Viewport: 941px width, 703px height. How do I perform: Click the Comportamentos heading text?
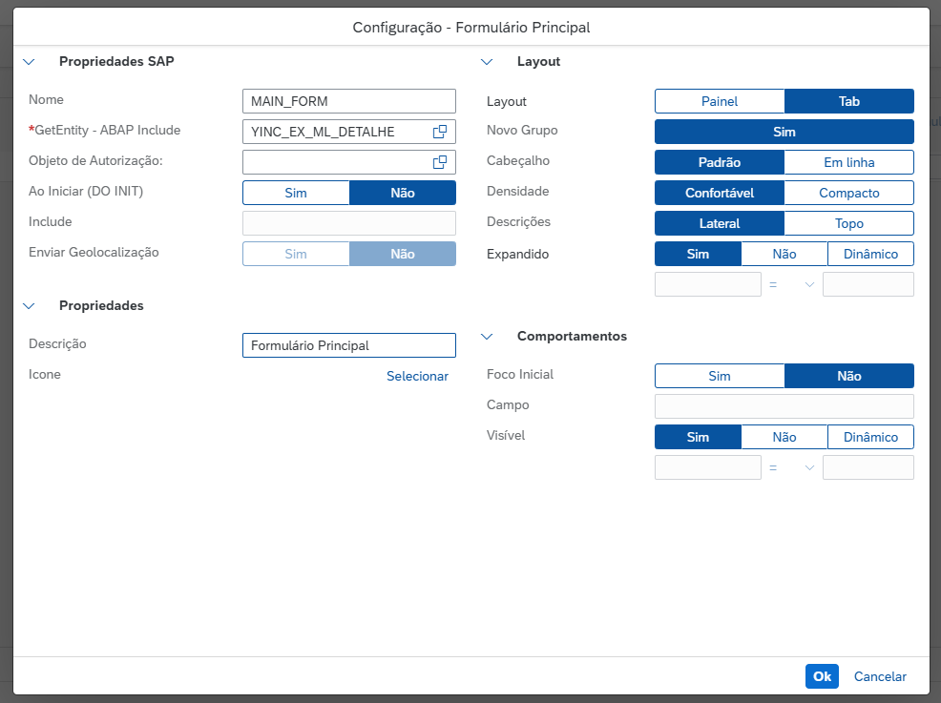572,337
